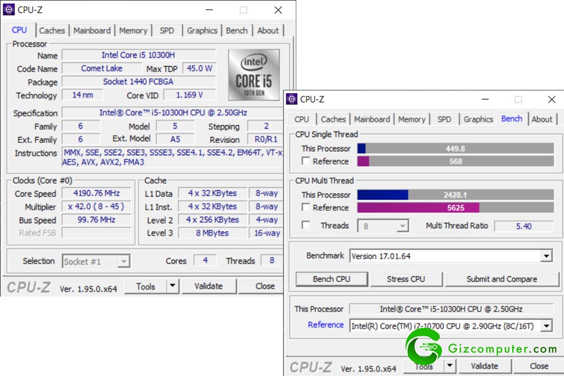This screenshot has width=564, height=376.
Task: Click the Multiplier value x 42.0
Action: [96, 206]
